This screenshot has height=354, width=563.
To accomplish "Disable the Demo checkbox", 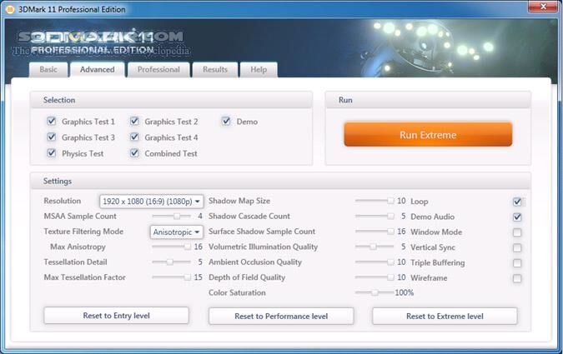I will 226,122.
